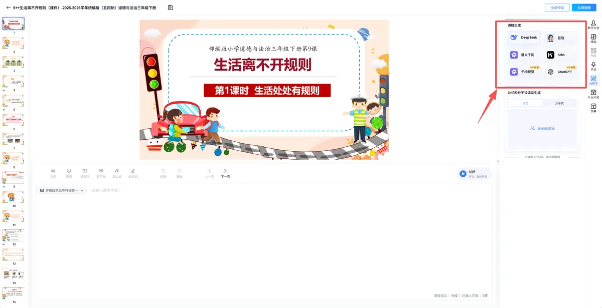The height and width of the screenshot is (308, 602).
Task: Open the 片头片尾 sidebar panel
Action: pos(593,94)
